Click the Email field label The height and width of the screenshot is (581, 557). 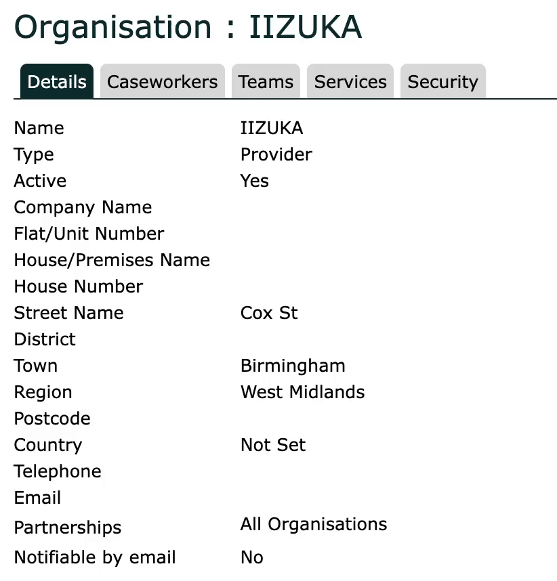pyautogui.click(x=37, y=498)
